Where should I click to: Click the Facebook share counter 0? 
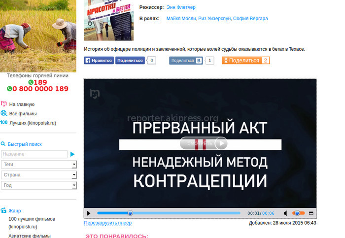click(152, 61)
